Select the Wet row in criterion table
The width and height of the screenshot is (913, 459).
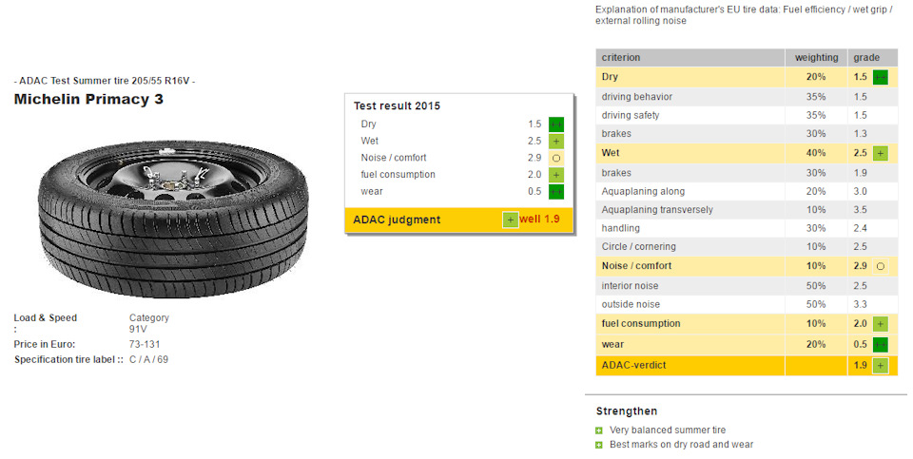[x=747, y=153]
